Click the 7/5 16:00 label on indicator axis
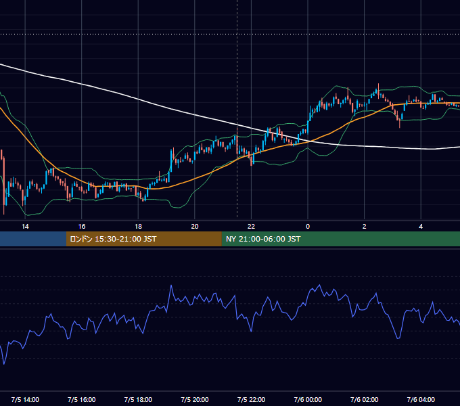460x406 pixels. point(82,399)
